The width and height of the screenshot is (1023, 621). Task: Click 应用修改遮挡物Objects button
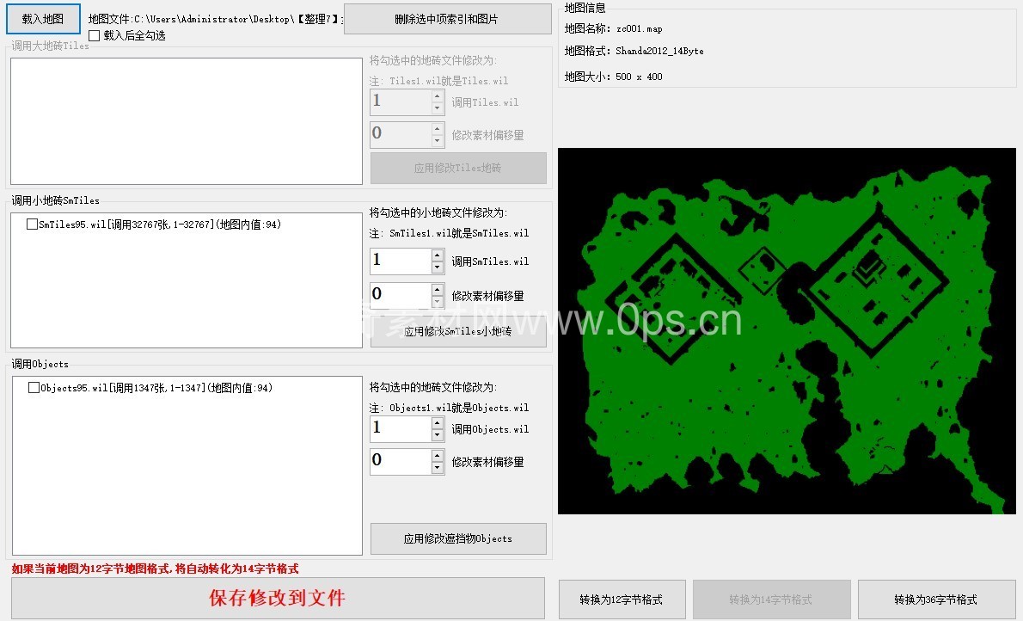458,538
